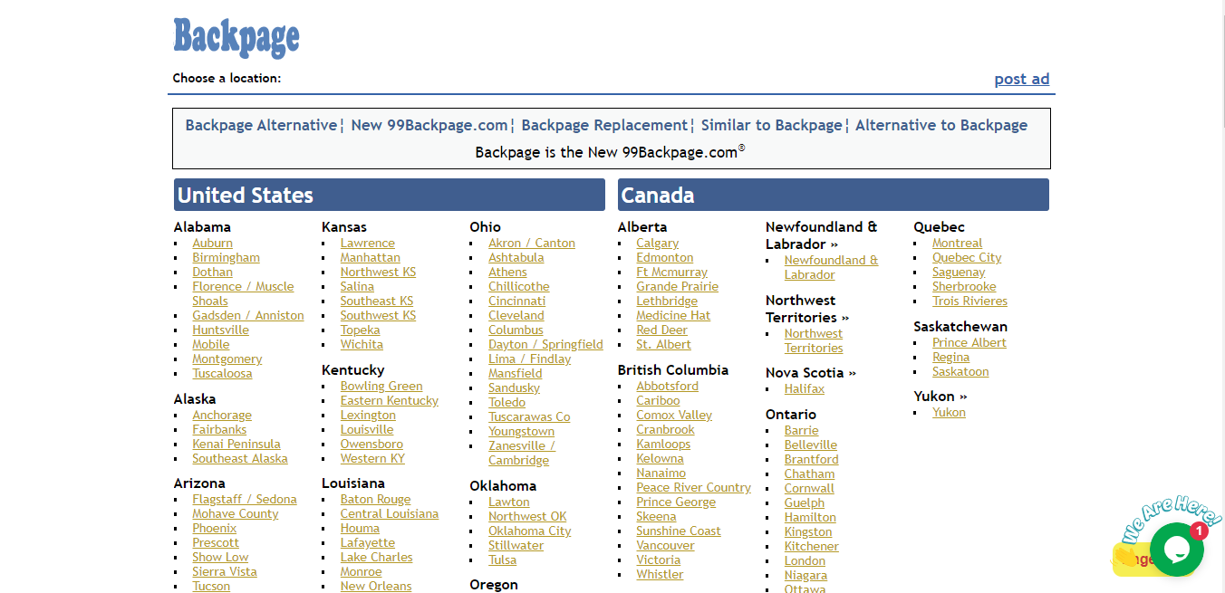1225x593 pixels.
Task: Choose Vancouver location
Action: coord(665,546)
